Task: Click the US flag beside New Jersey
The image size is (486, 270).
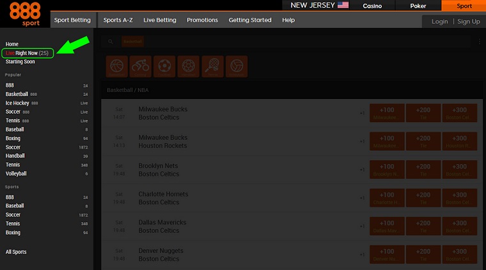Action: pos(343,6)
